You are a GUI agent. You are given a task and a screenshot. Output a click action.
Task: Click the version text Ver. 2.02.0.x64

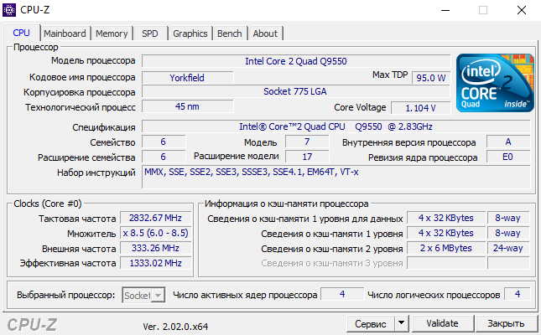[x=175, y=327]
